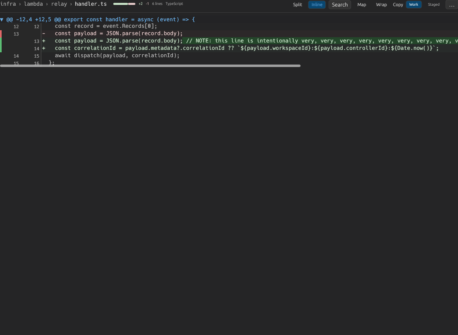Collapse the hunk header disclosure triangle
The height and width of the screenshot is (335, 458).
pyautogui.click(x=2, y=20)
